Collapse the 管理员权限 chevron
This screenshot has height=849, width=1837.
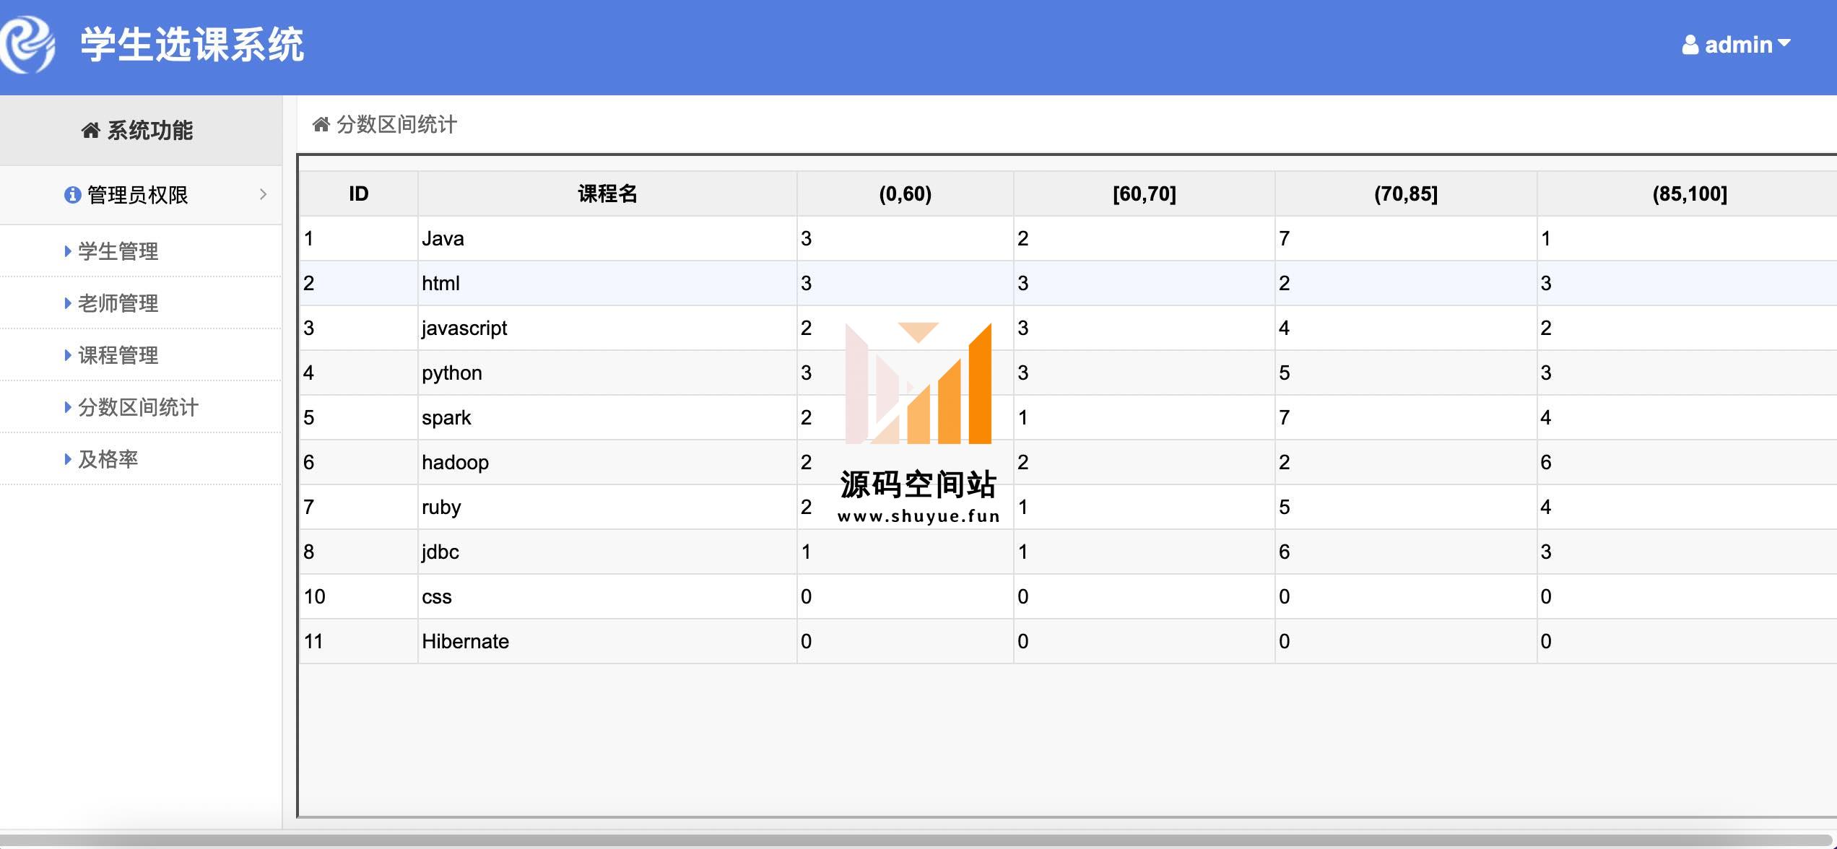tap(263, 194)
